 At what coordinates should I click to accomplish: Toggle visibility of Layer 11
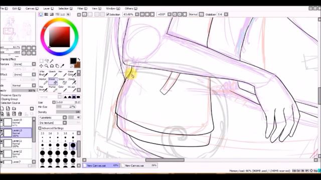coord(2,141)
